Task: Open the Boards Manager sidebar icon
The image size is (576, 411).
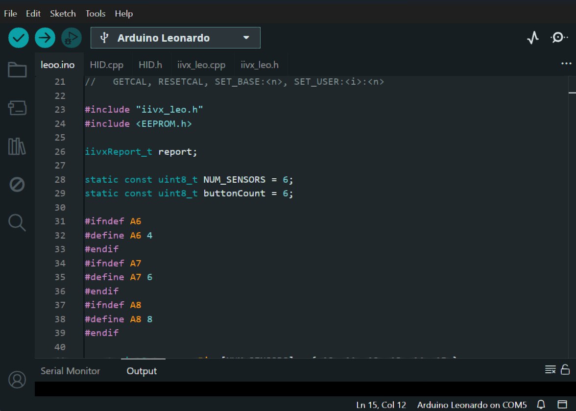Action: coord(17,108)
